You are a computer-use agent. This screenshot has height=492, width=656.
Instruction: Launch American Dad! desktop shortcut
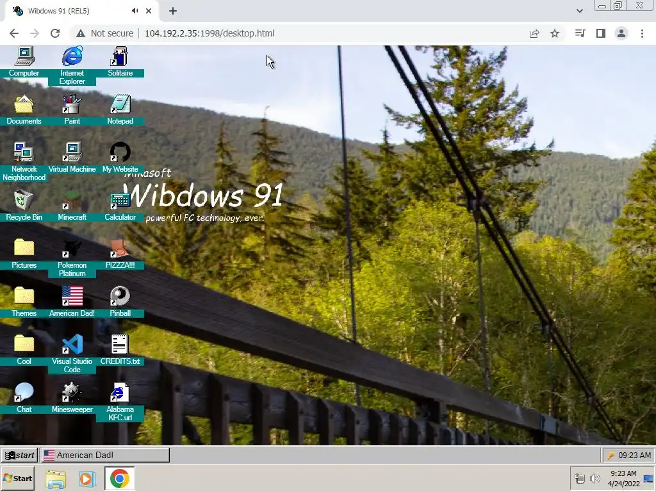click(x=72, y=302)
